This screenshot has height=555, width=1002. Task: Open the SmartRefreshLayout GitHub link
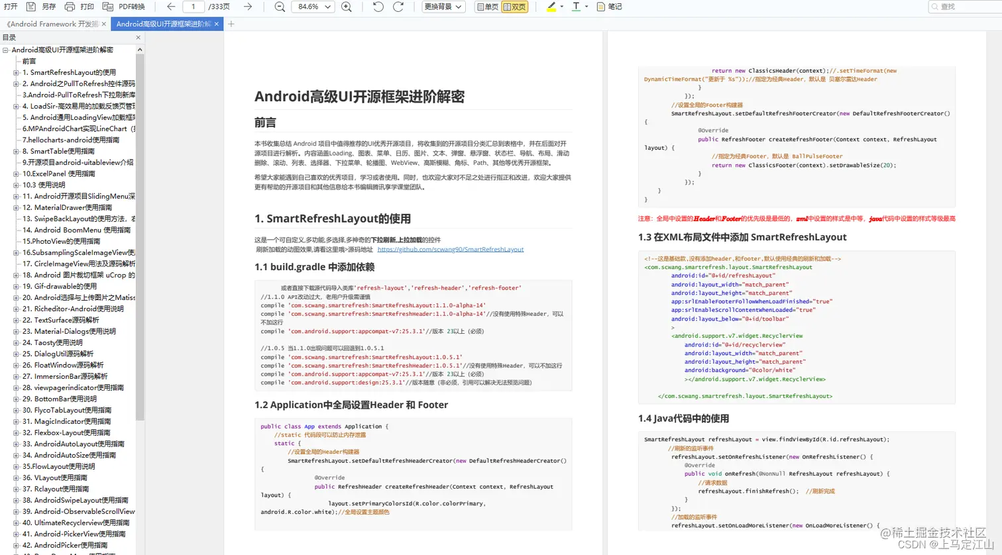[451, 250]
